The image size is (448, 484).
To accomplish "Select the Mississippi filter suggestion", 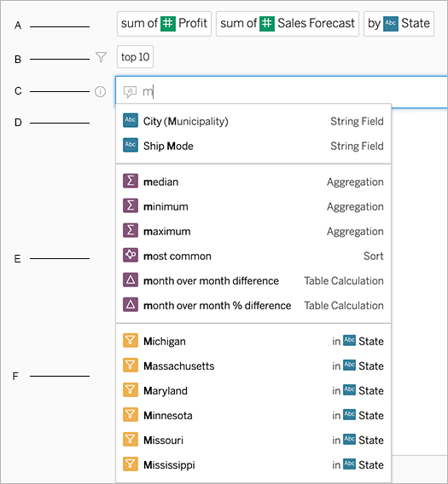I will pyautogui.click(x=253, y=464).
